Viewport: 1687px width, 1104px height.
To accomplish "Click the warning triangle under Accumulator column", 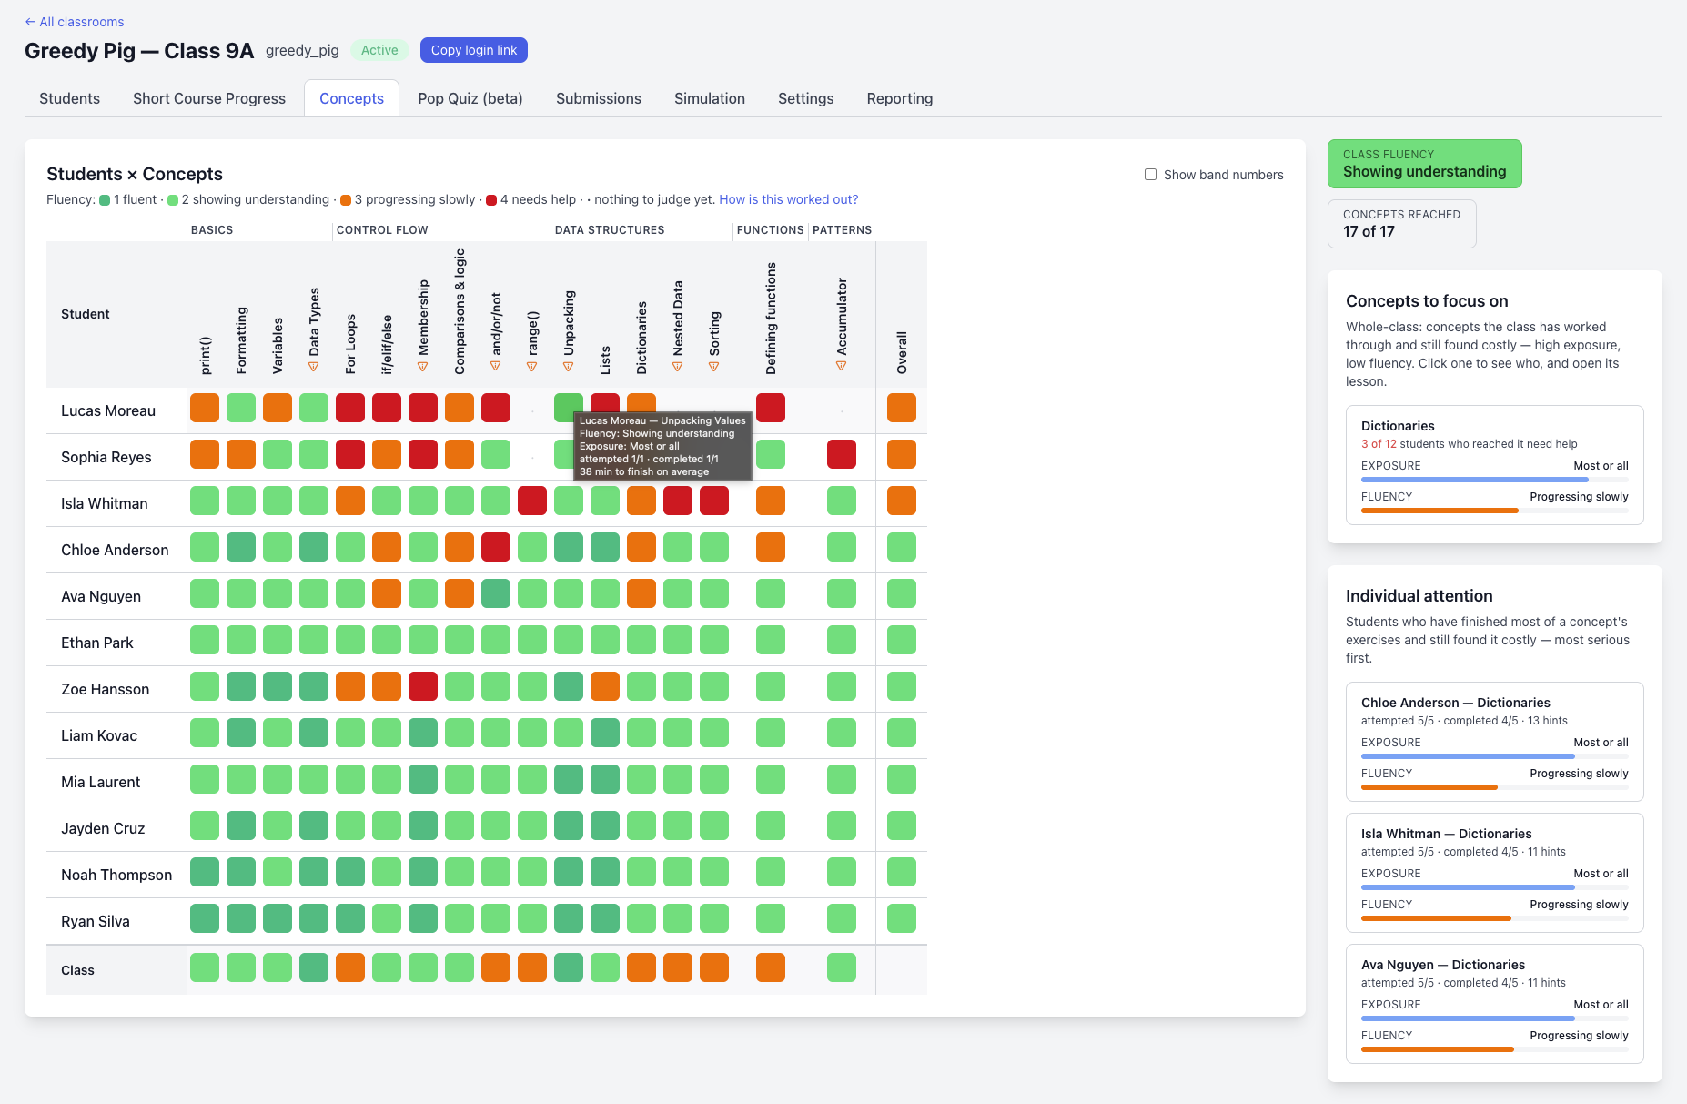I will (842, 367).
